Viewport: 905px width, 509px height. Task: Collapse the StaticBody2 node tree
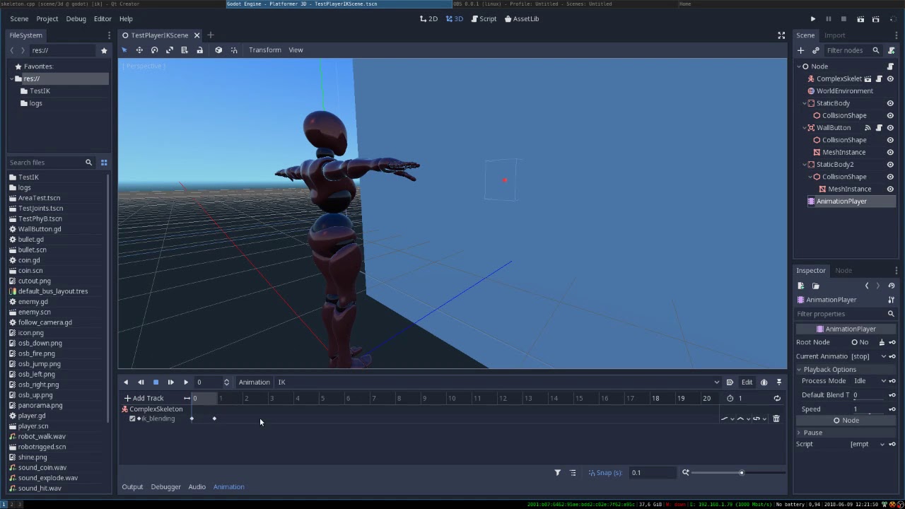coord(805,165)
